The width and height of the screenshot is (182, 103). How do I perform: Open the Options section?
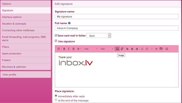25,4
